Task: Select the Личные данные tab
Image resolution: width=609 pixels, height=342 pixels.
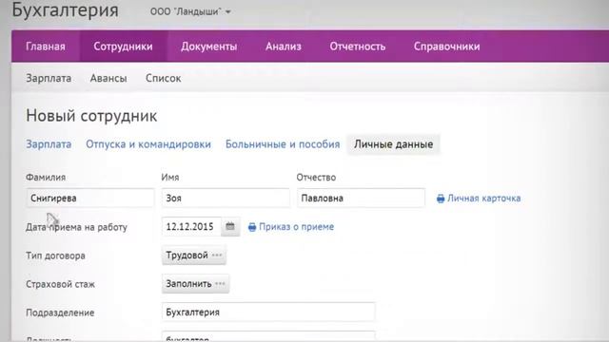Action: [393, 144]
